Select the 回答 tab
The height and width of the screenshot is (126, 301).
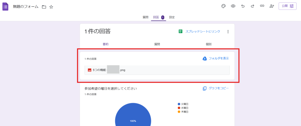[156, 17]
